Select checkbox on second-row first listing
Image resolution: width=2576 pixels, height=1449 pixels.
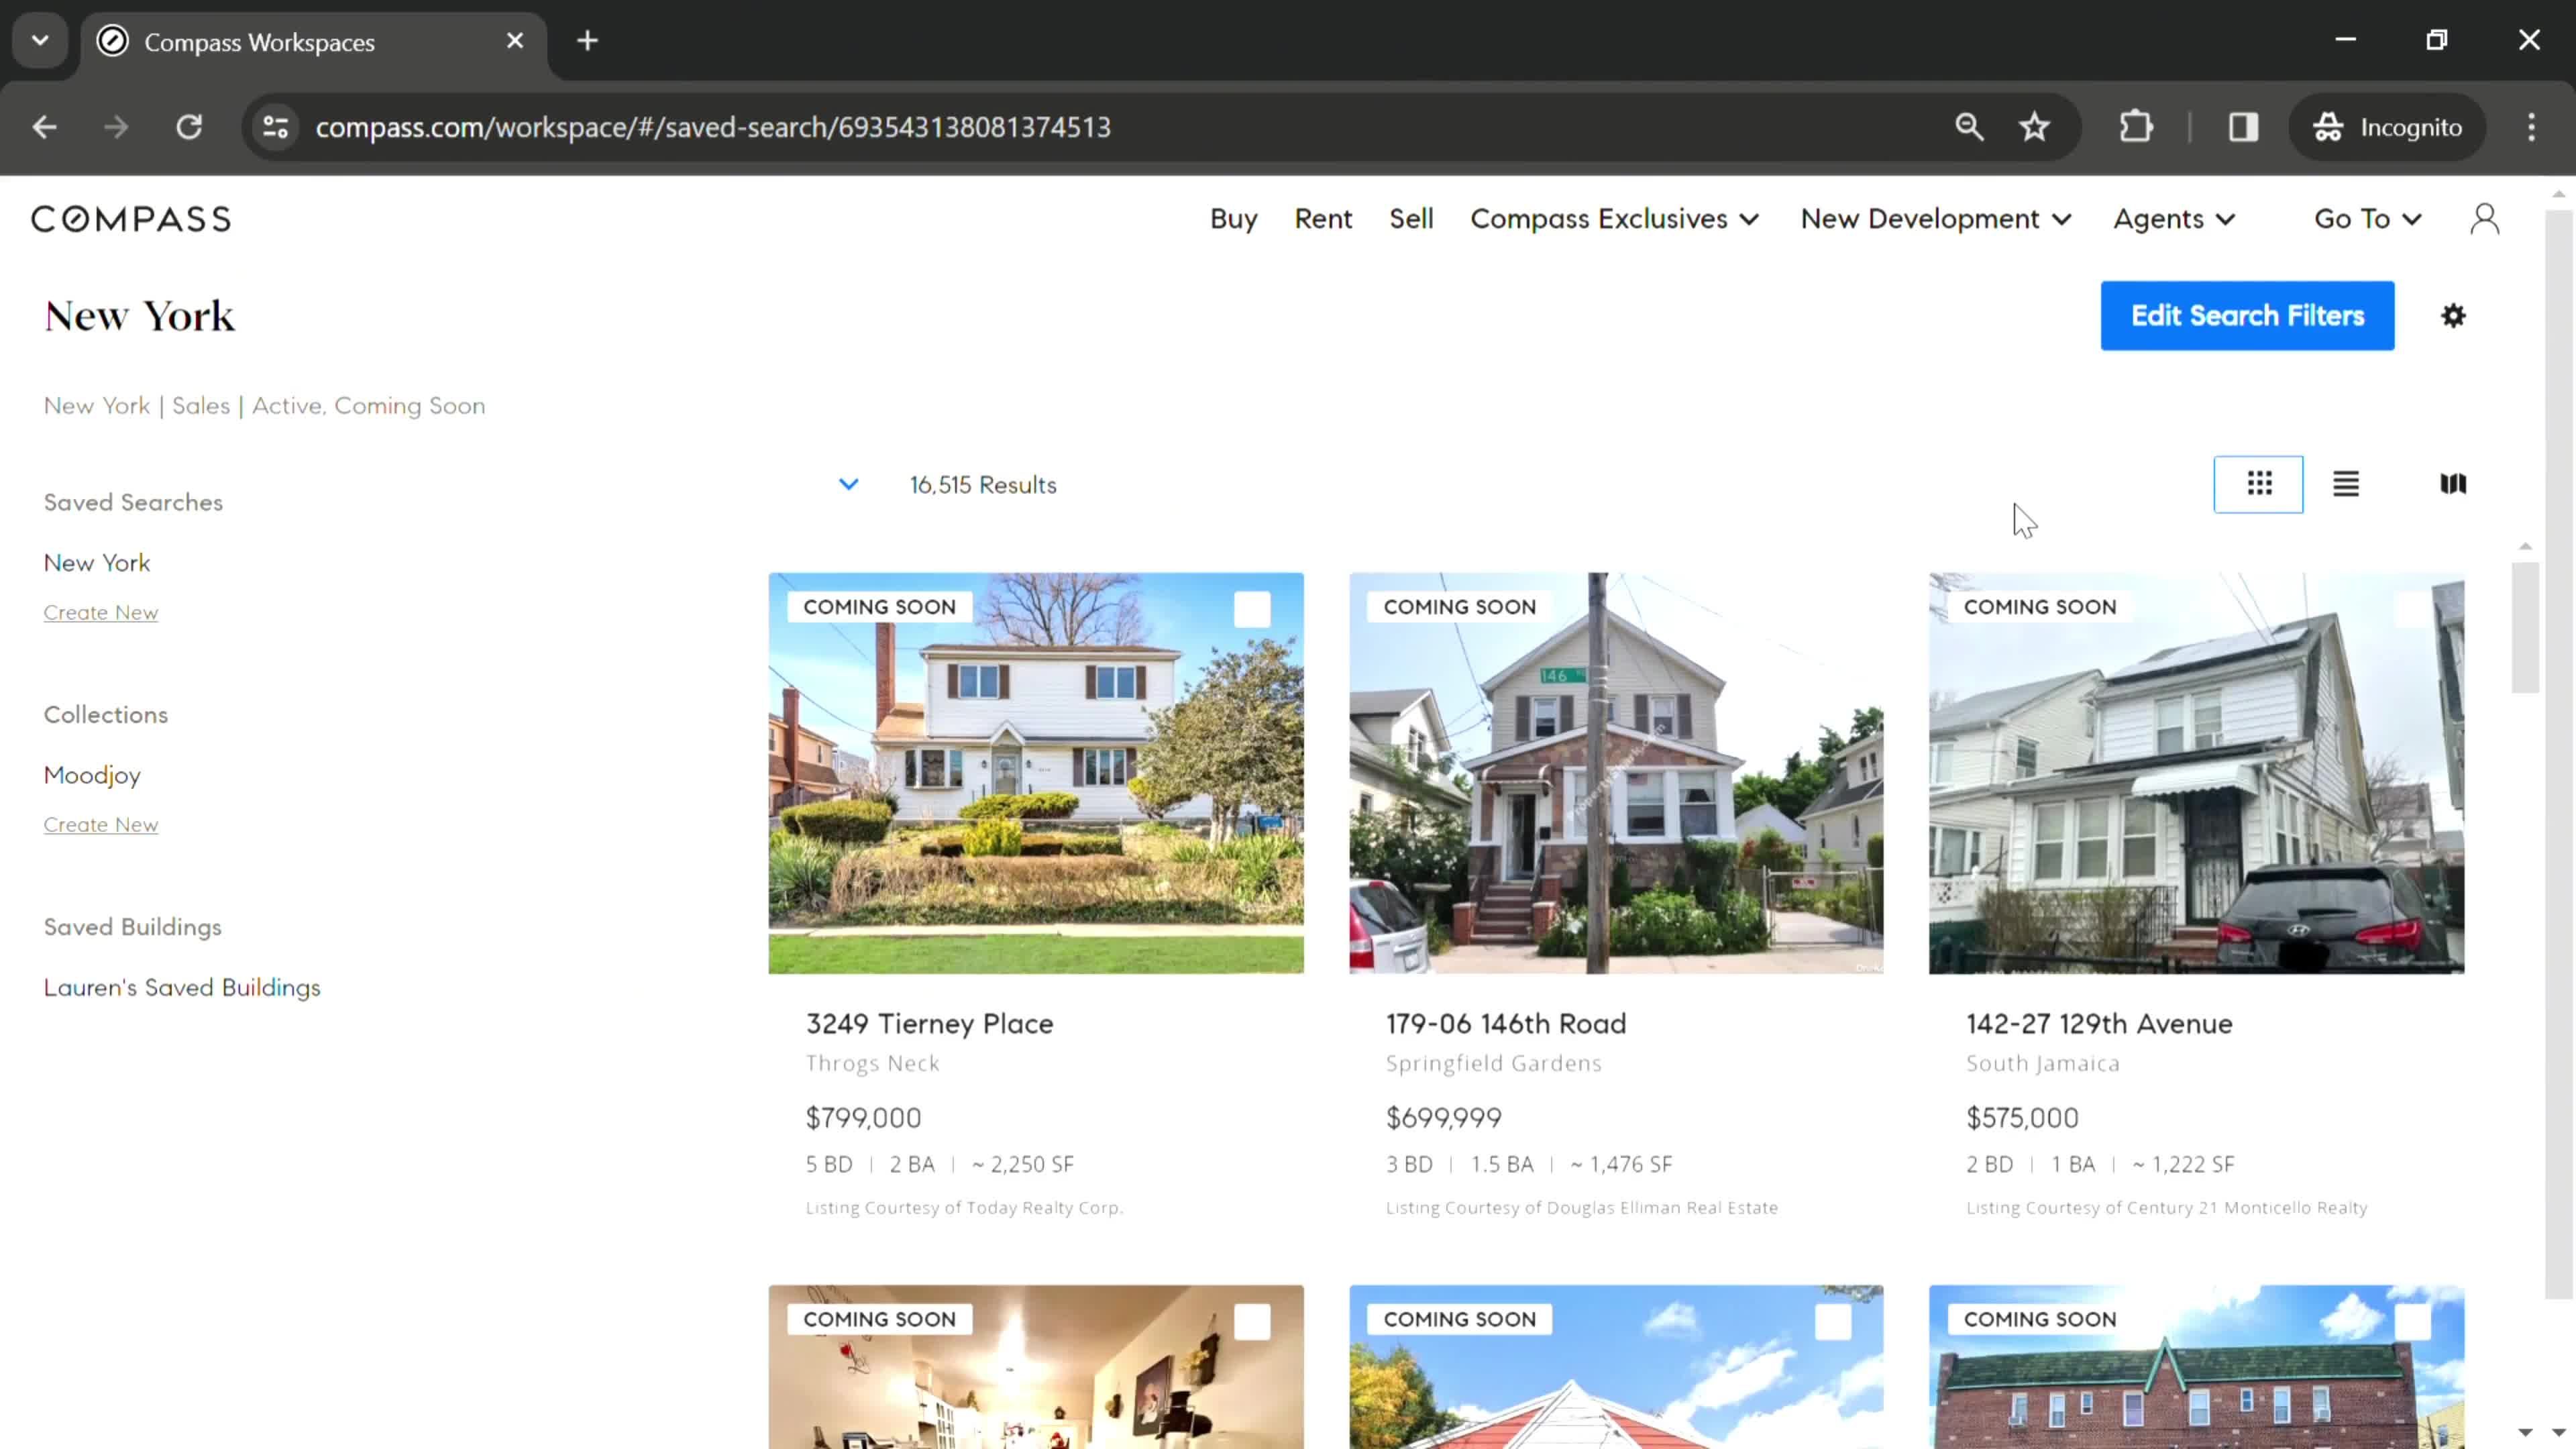[1252, 1322]
